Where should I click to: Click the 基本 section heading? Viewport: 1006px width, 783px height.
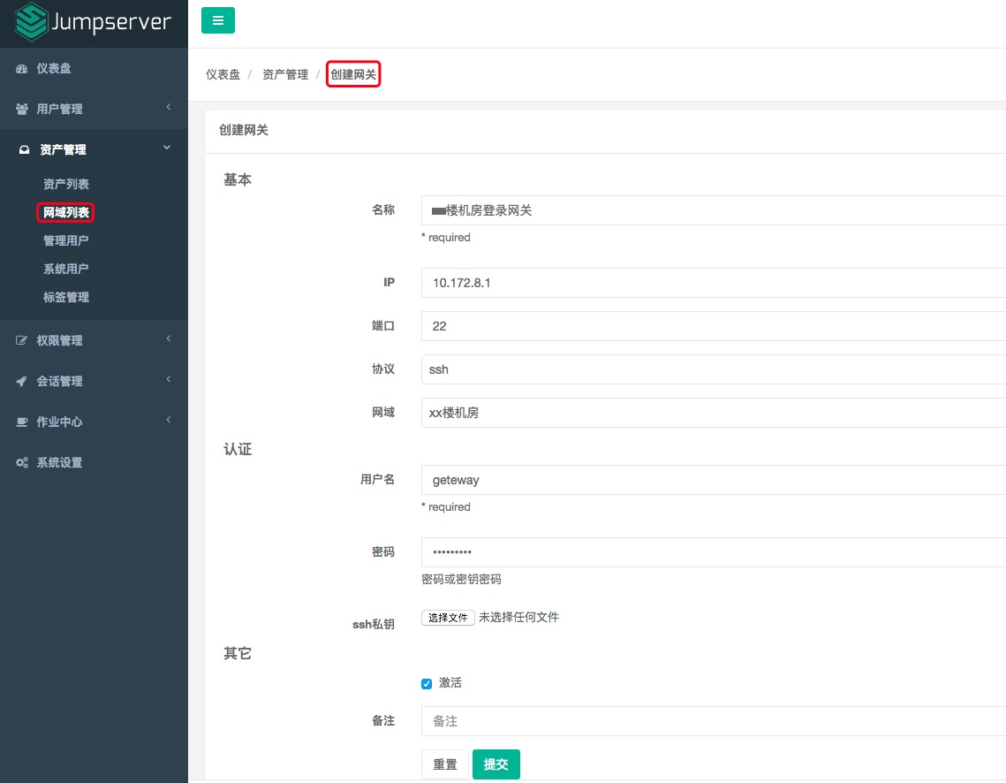[238, 179]
